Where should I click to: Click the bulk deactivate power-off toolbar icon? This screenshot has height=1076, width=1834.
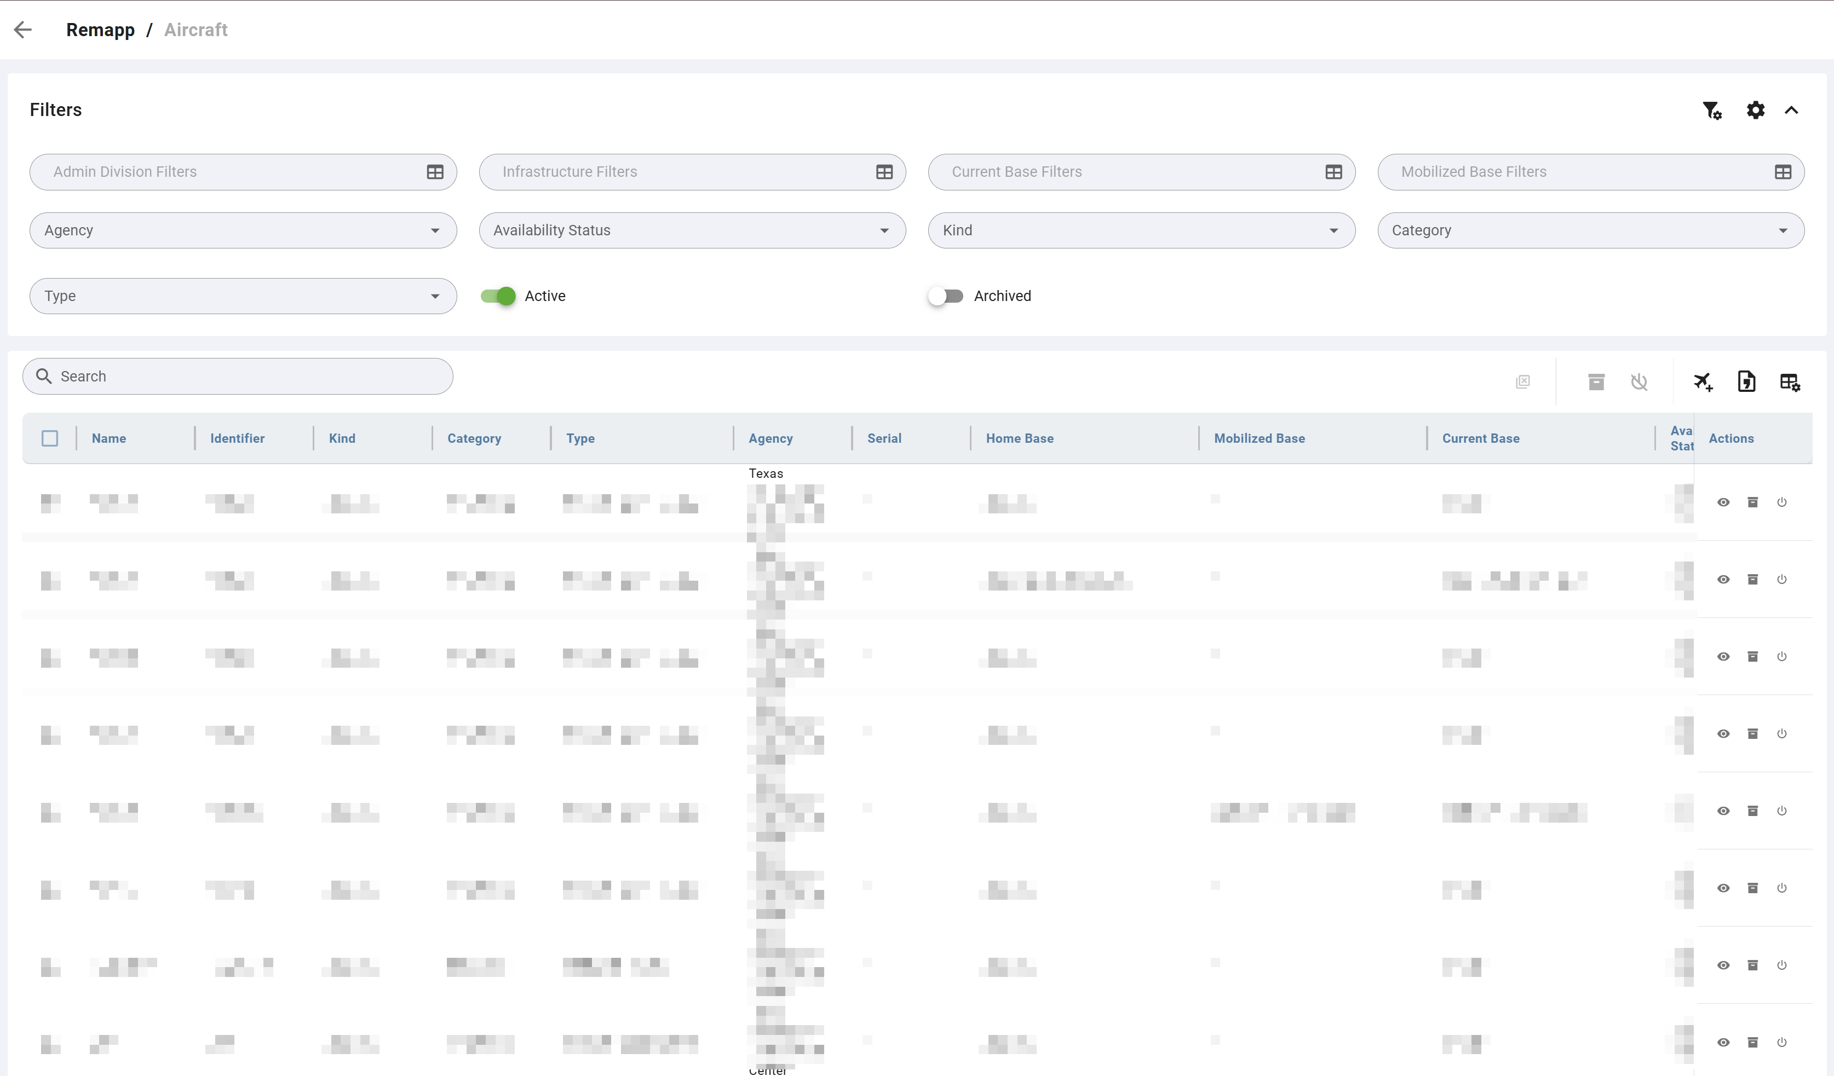[1639, 381]
